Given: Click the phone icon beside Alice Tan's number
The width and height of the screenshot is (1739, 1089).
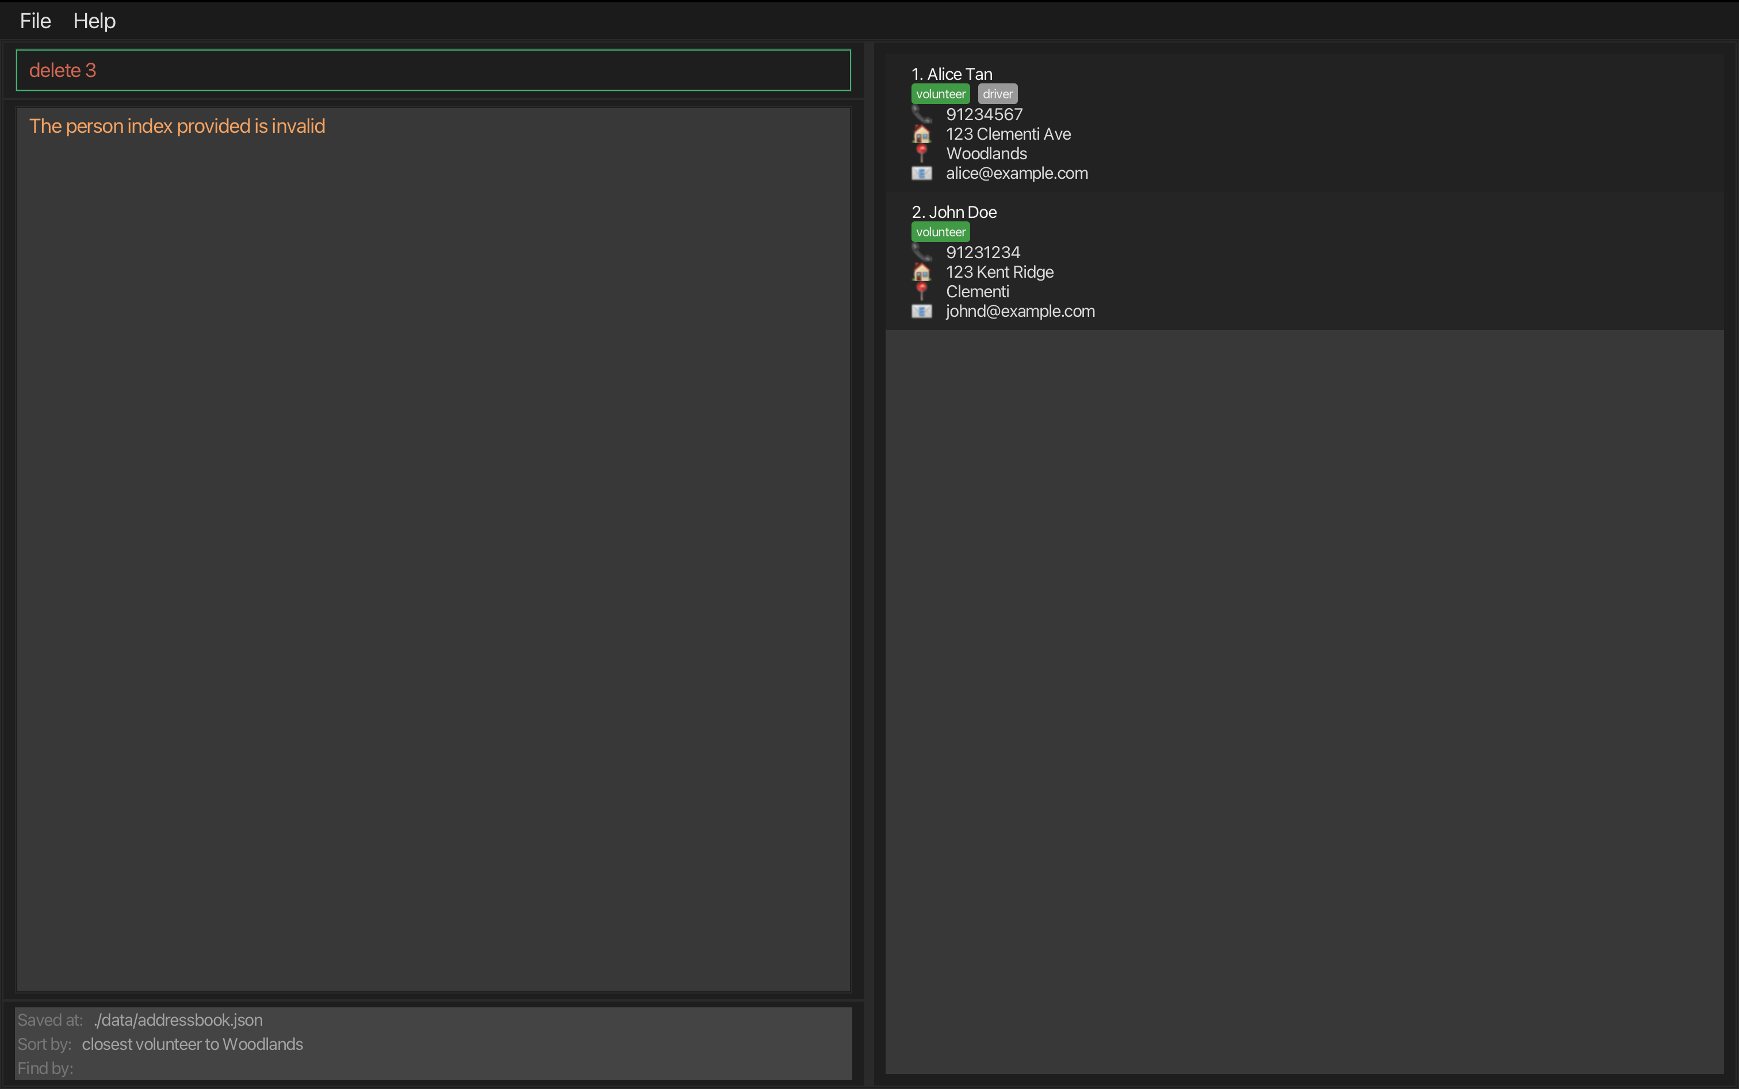Looking at the screenshot, I should pyautogui.click(x=921, y=114).
